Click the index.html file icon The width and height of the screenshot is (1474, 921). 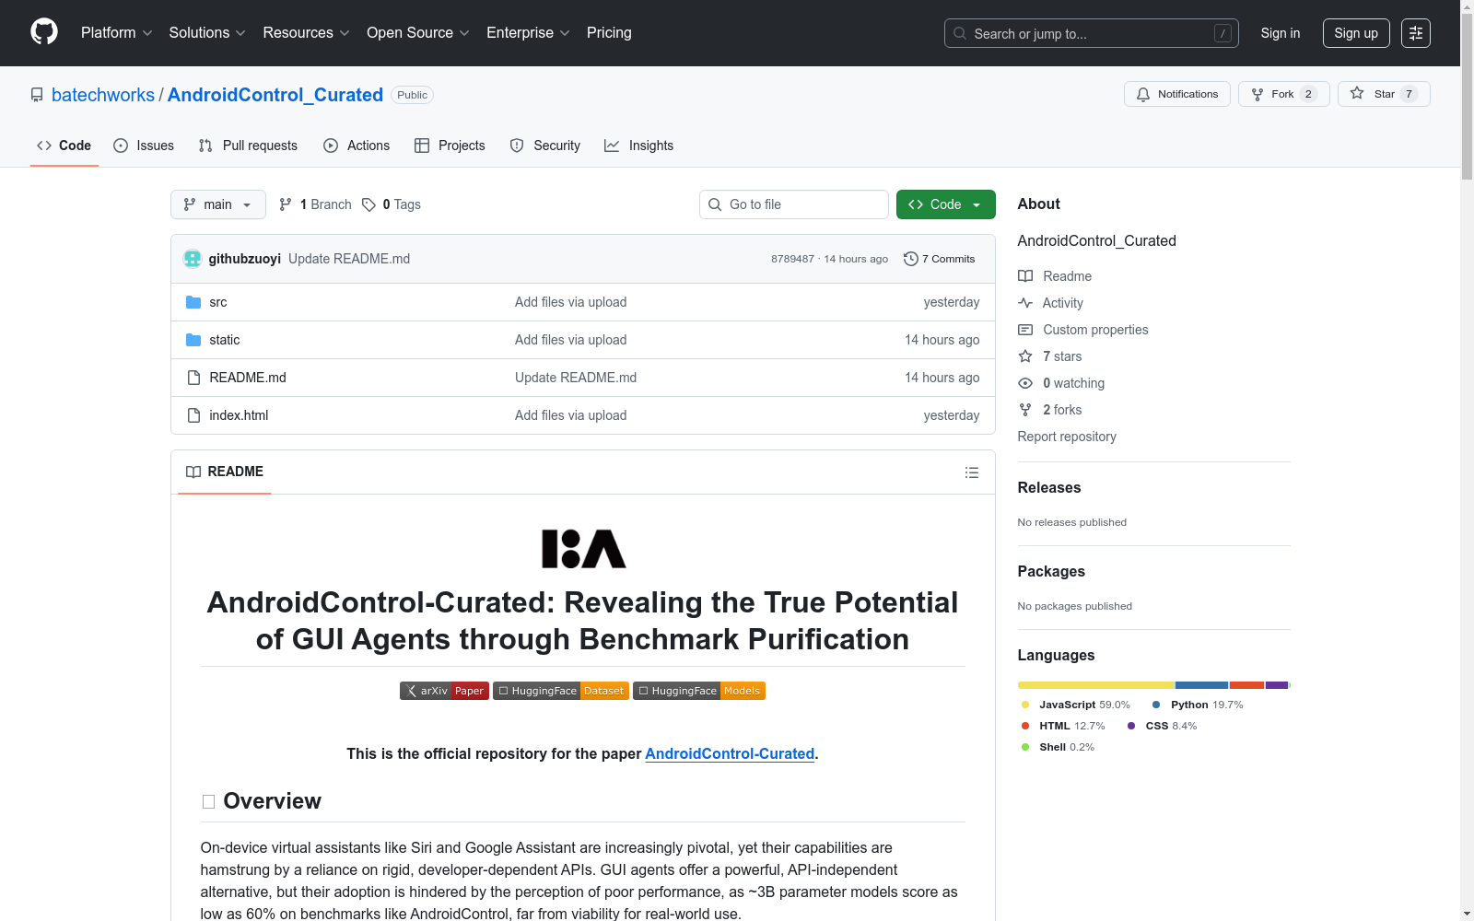tap(193, 415)
